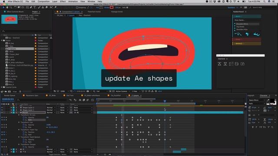The width and height of the screenshot is (278, 156).
Task: Click Overlord new-comp import icon
Action: point(242,64)
